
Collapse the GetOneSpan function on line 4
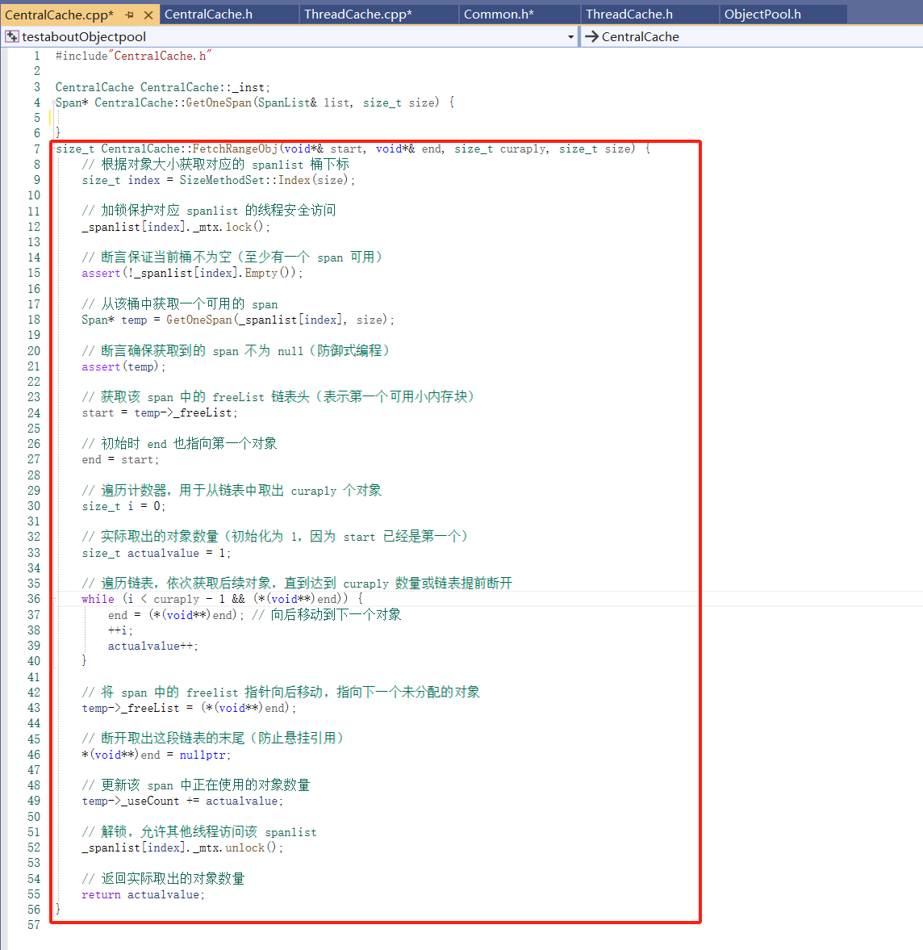tap(53, 103)
